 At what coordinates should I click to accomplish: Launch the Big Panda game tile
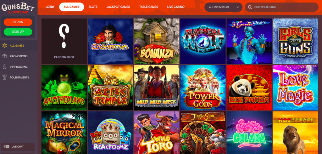point(249,88)
